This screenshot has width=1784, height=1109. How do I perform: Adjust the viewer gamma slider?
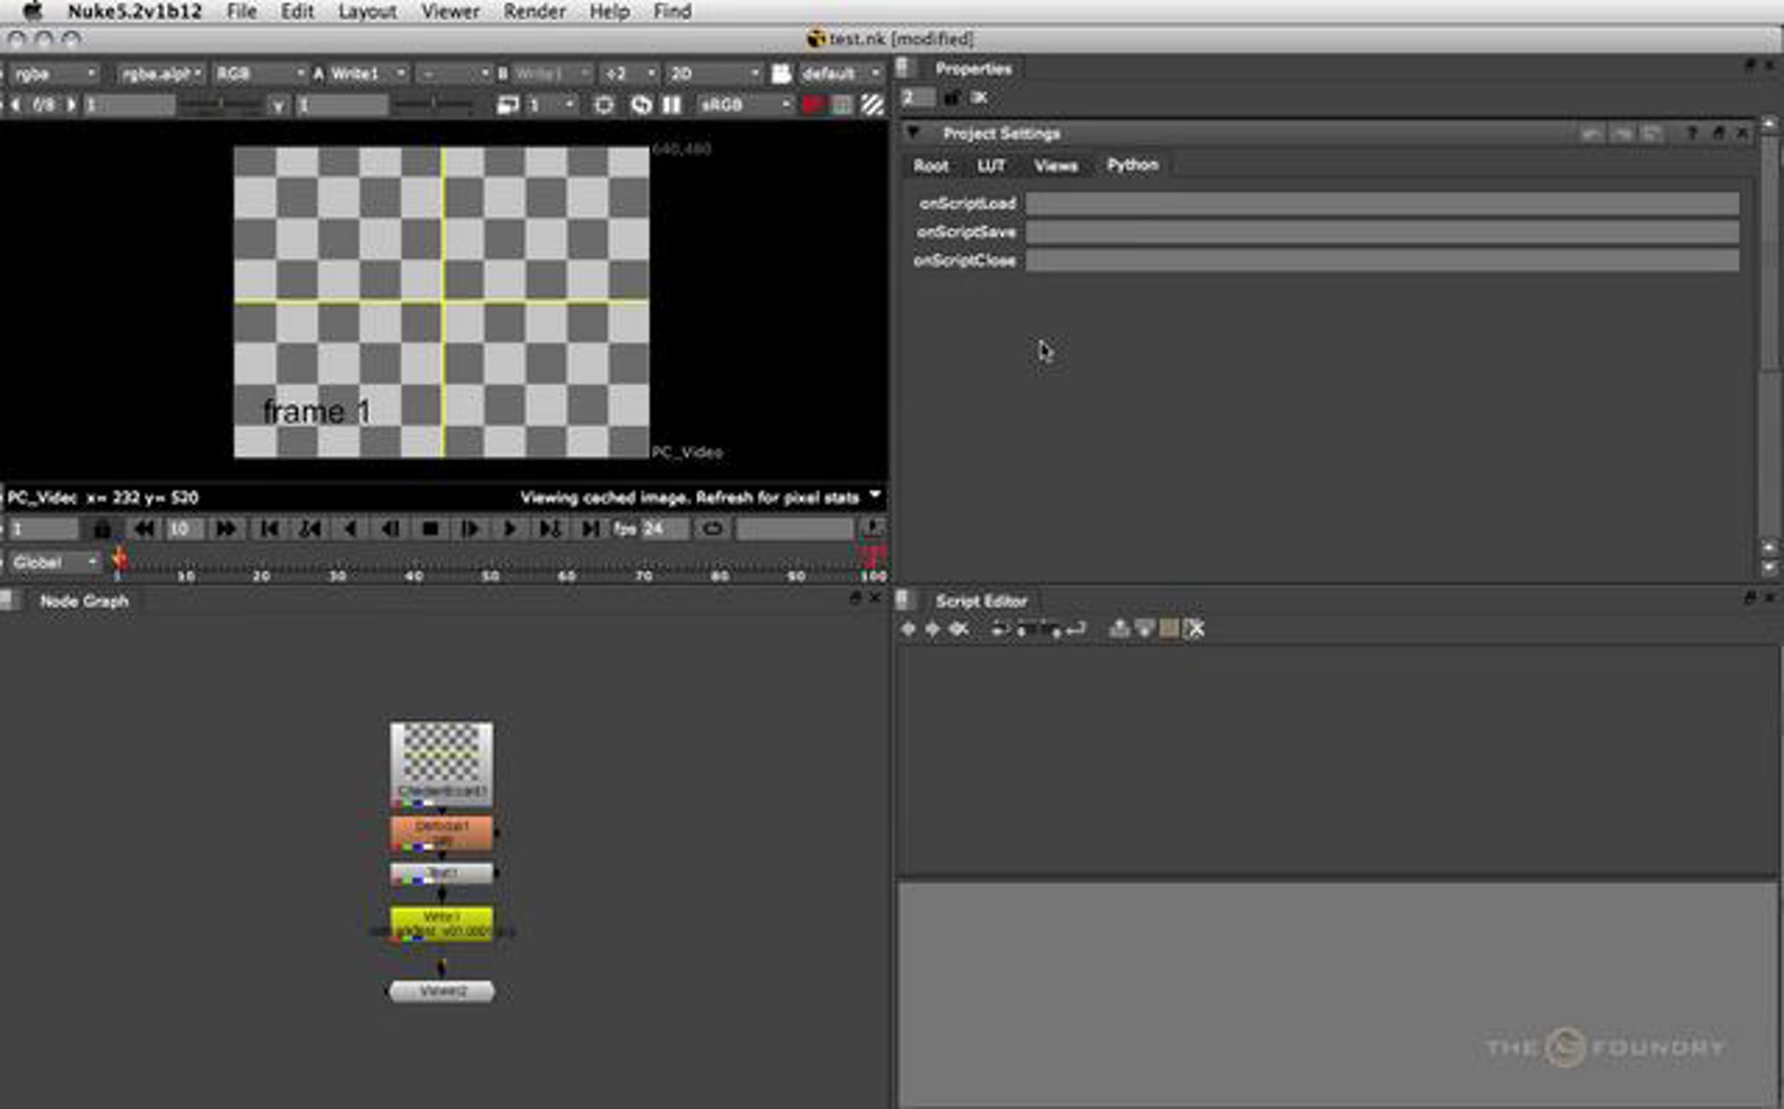click(433, 105)
